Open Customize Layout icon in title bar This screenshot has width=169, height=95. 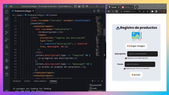87,6
